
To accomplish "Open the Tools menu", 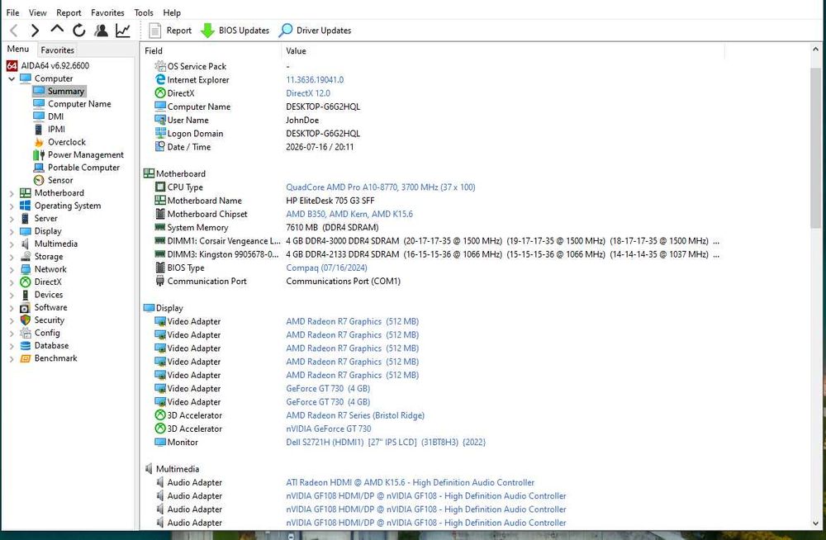I will [x=143, y=12].
